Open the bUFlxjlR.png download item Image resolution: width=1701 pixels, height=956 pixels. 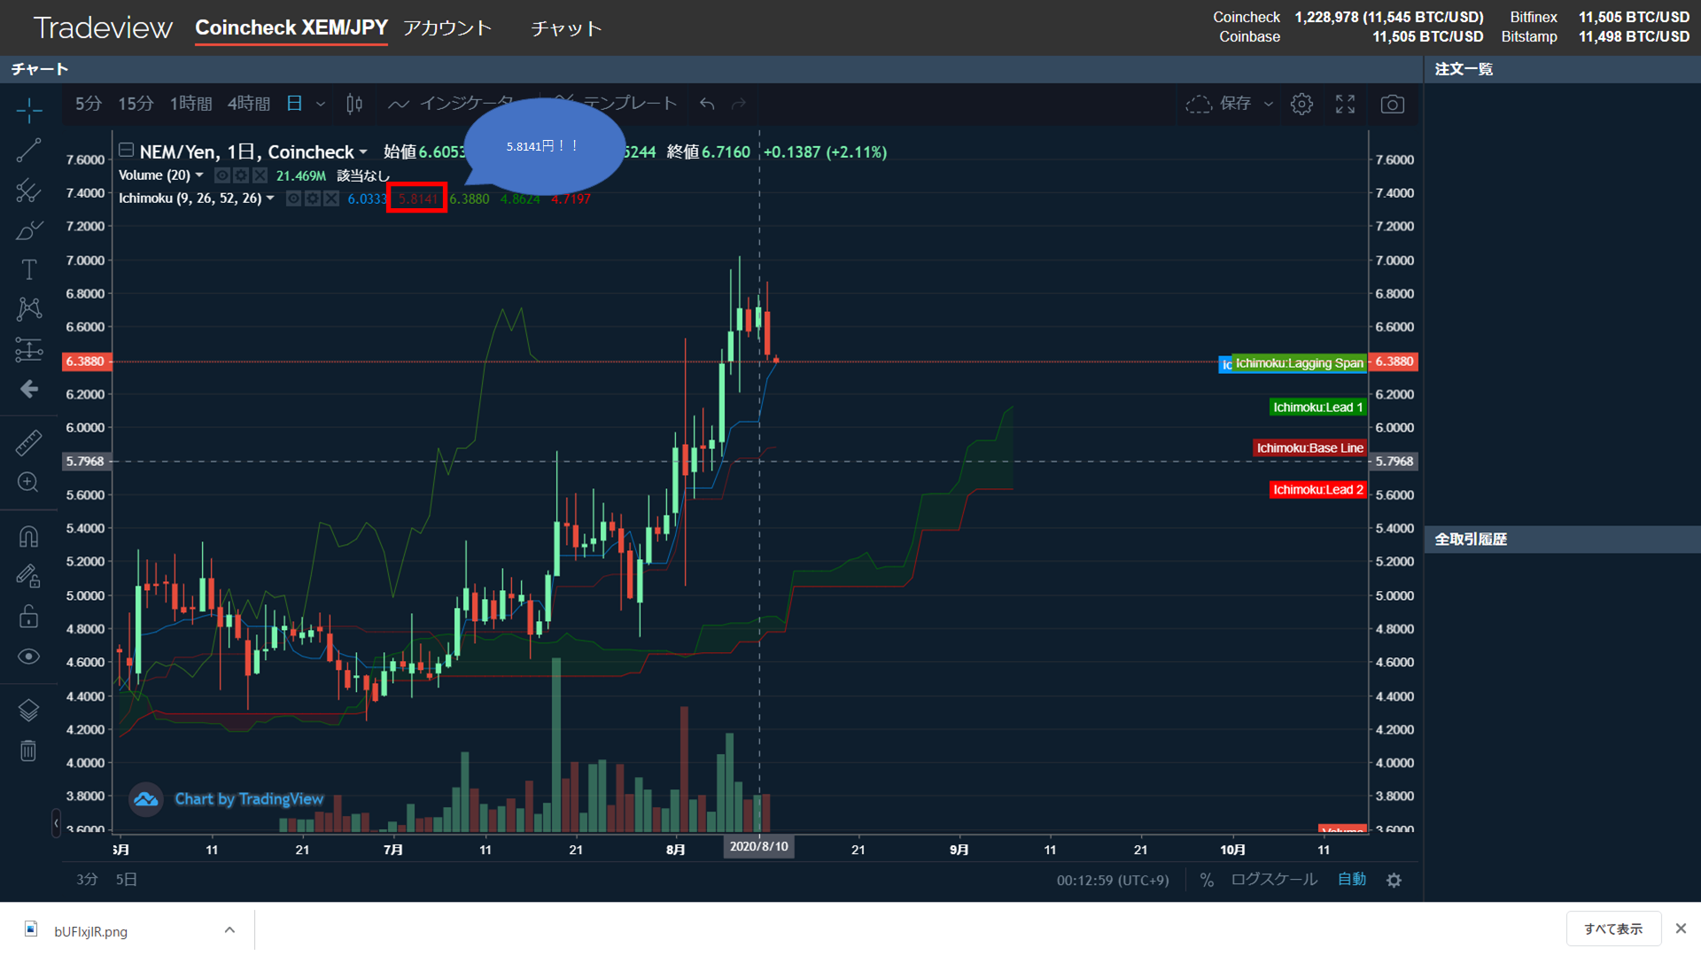(x=90, y=930)
